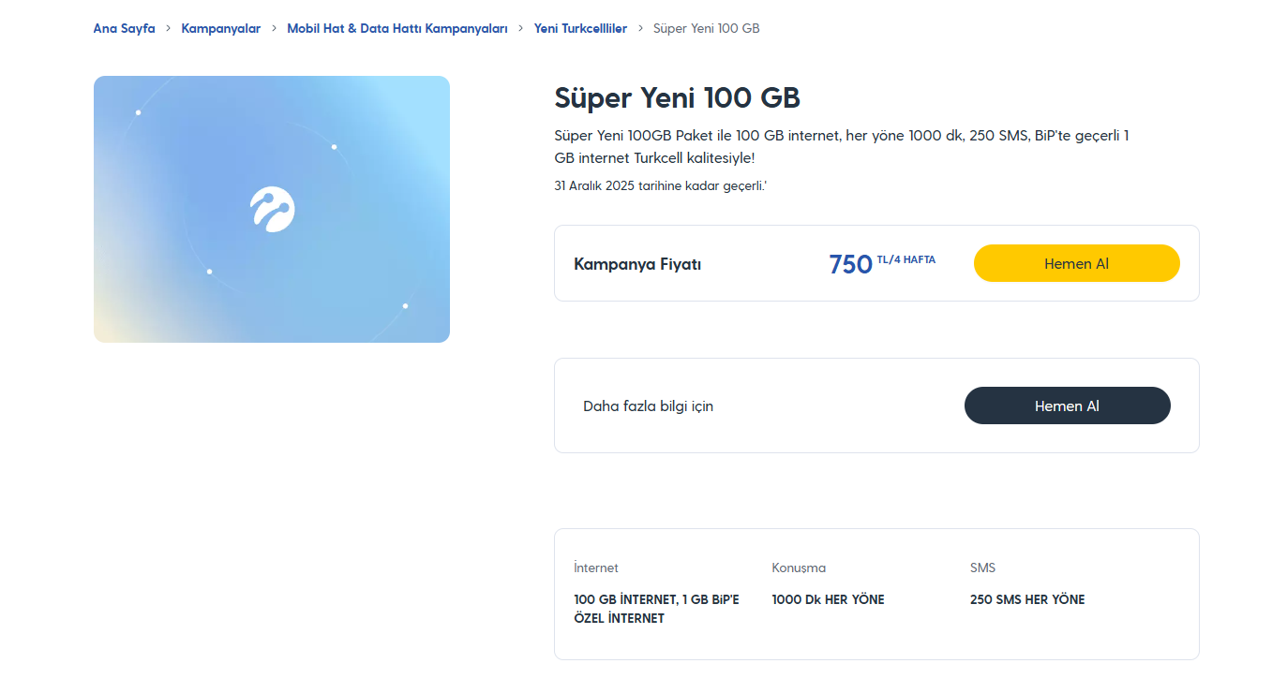Select the İnternet details column label
This screenshot has width=1287, height=693.
point(596,568)
